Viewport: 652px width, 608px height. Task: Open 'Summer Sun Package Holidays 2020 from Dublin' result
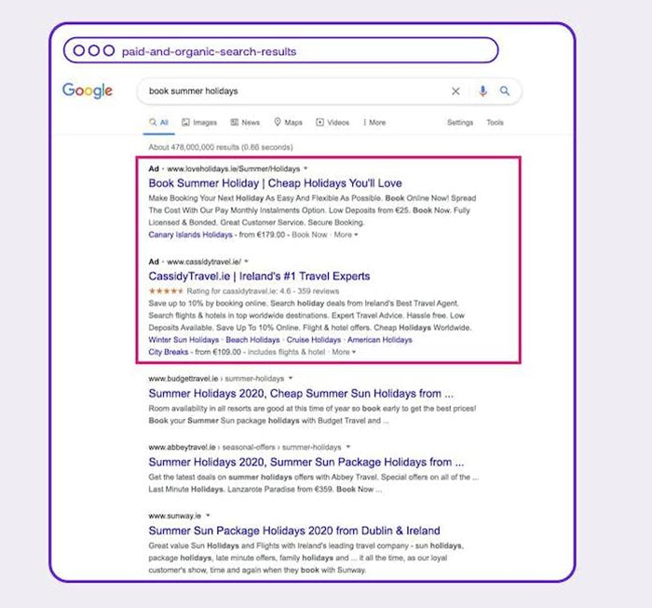click(294, 531)
